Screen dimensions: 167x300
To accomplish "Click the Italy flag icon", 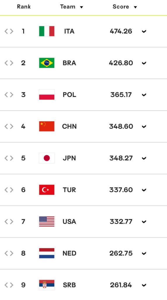I will click(x=47, y=31).
